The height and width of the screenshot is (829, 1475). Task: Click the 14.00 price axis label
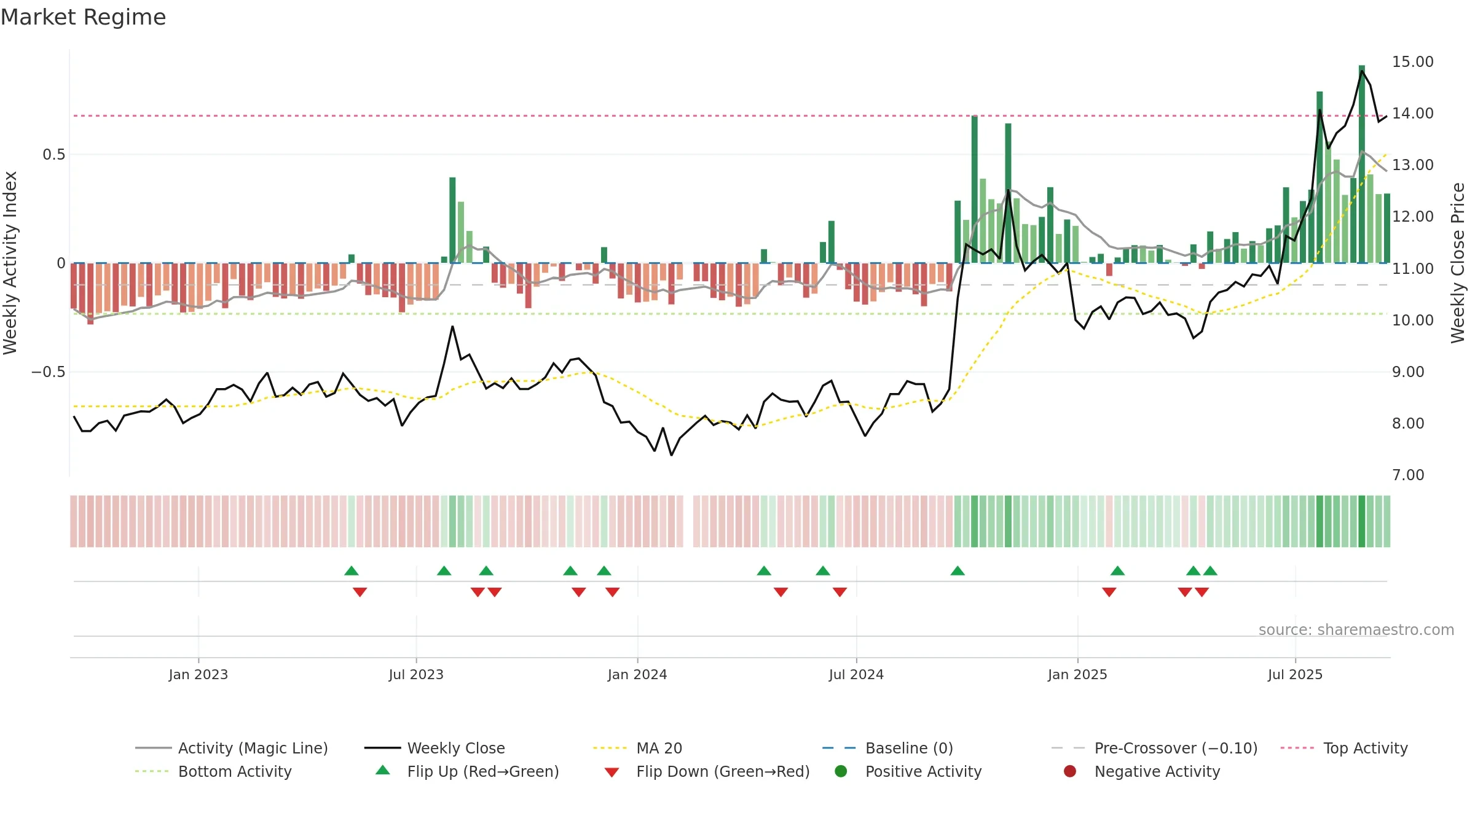pos(1412,113)
